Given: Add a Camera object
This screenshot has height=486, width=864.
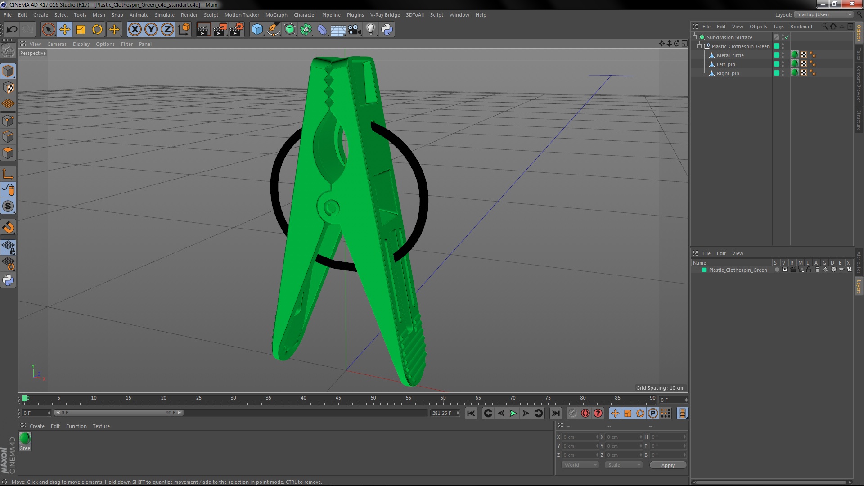Looking at the screenshot, I should (x=355, y=30).
